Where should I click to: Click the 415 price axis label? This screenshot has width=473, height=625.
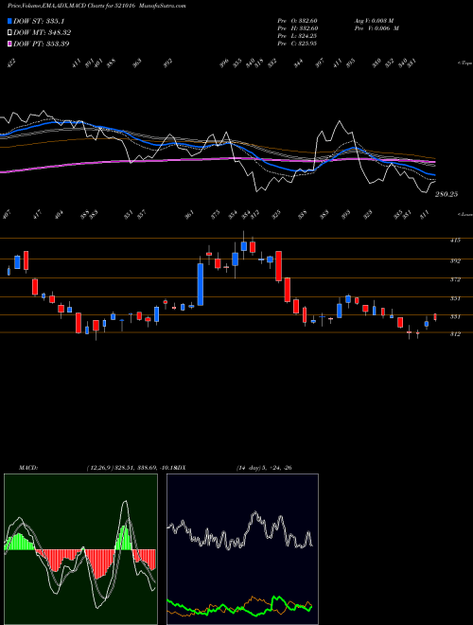(455, 240)
